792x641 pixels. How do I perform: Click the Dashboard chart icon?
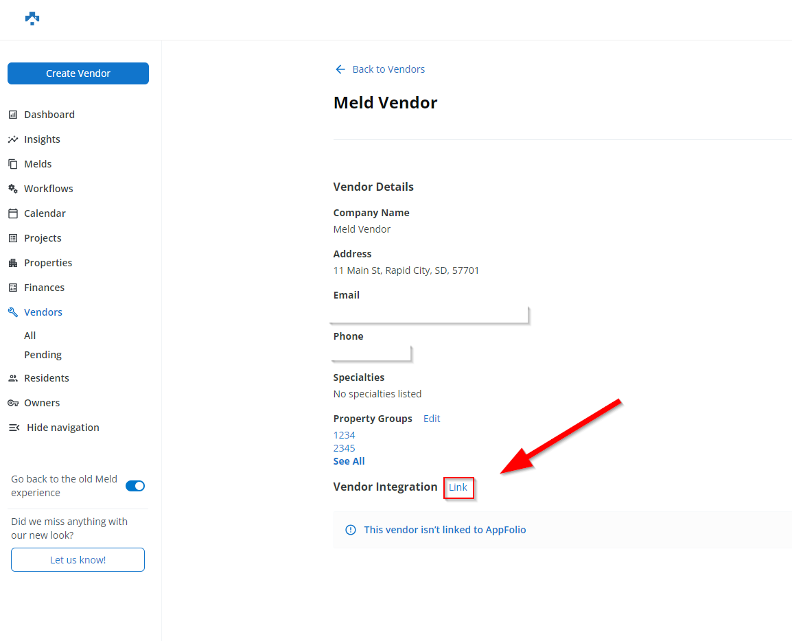tap(12, 115)
